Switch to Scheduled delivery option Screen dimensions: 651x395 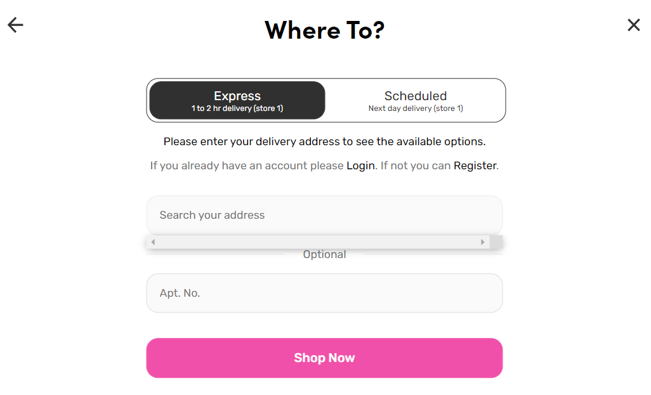(416, 100)
